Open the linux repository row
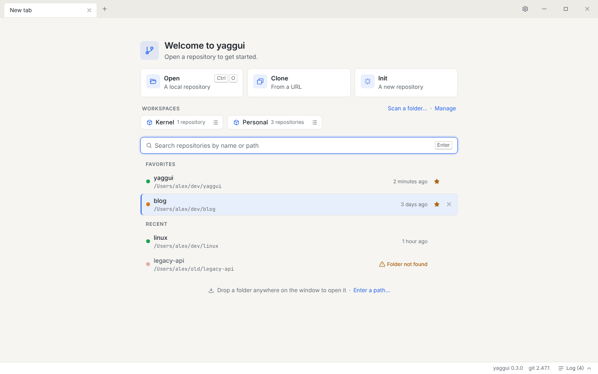The width and height of the screenshot is (598, 374). [x=299, y=242]
